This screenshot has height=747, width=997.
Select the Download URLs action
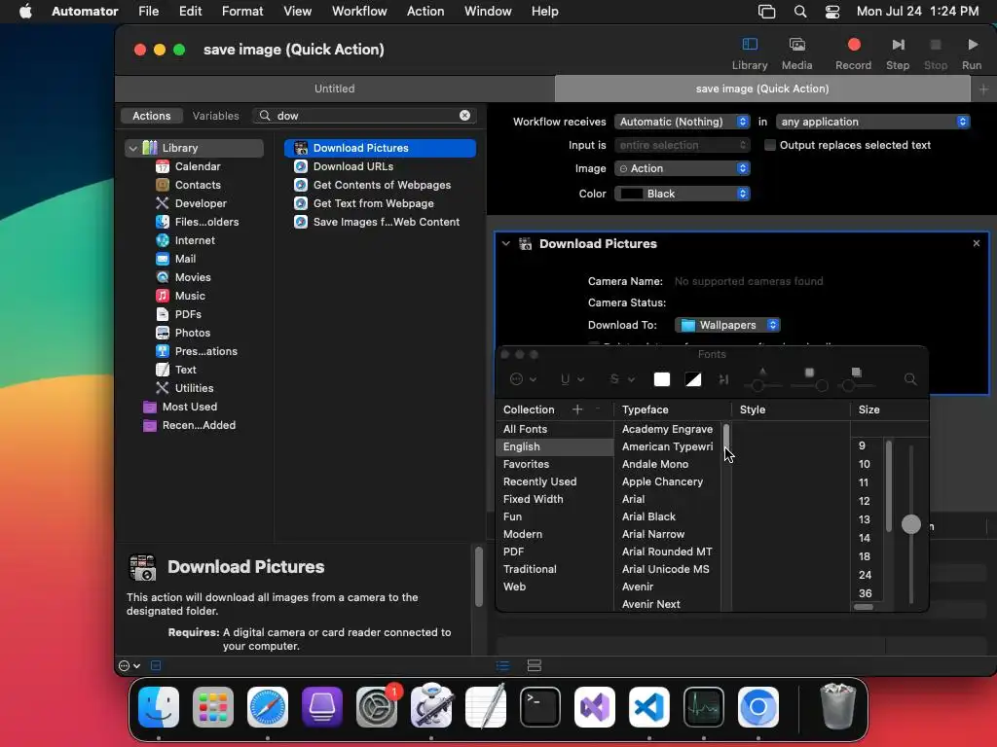click(352, 166)
